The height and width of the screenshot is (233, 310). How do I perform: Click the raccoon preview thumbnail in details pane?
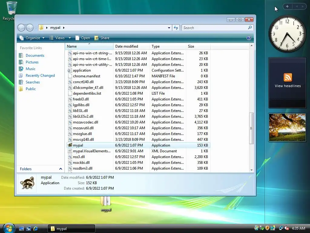click(x=28, y=183)
